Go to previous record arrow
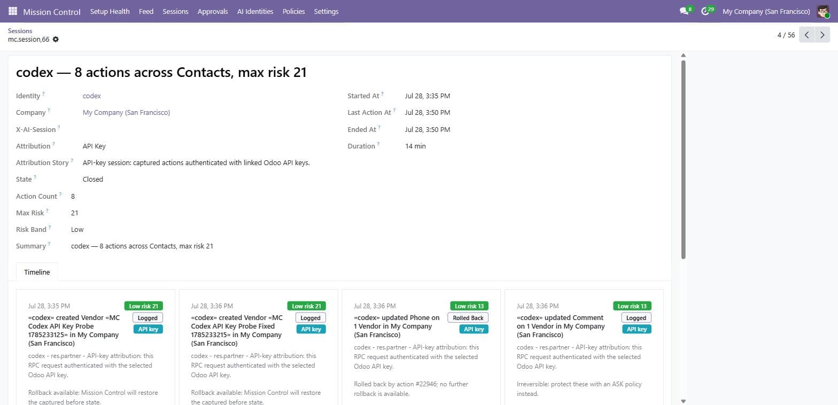 coord(806,35)
